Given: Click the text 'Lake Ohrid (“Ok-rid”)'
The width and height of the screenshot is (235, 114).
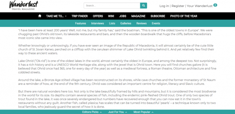Looking at the screenshot, I should [x=33, y=61].
